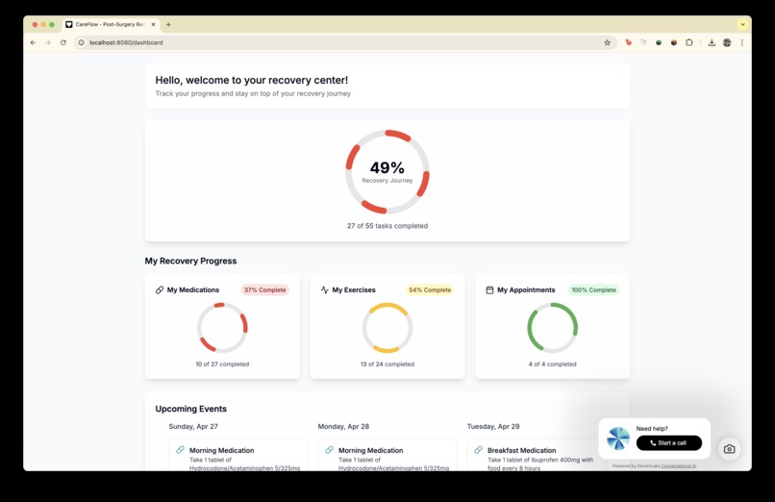Image resolution: width=775 pixels, height=502 pixels.
Task: Click the browser forward arrow
Action: click(x=48, y=42)
